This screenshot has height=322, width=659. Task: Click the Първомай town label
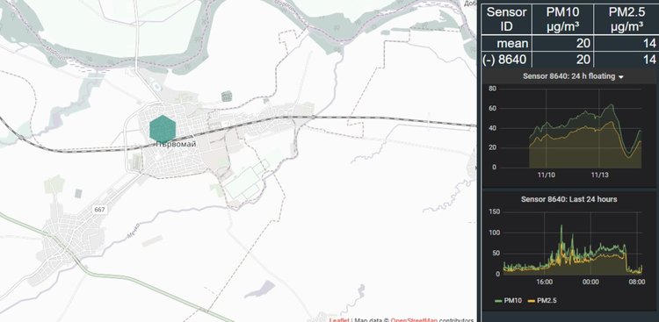[176, 144]
